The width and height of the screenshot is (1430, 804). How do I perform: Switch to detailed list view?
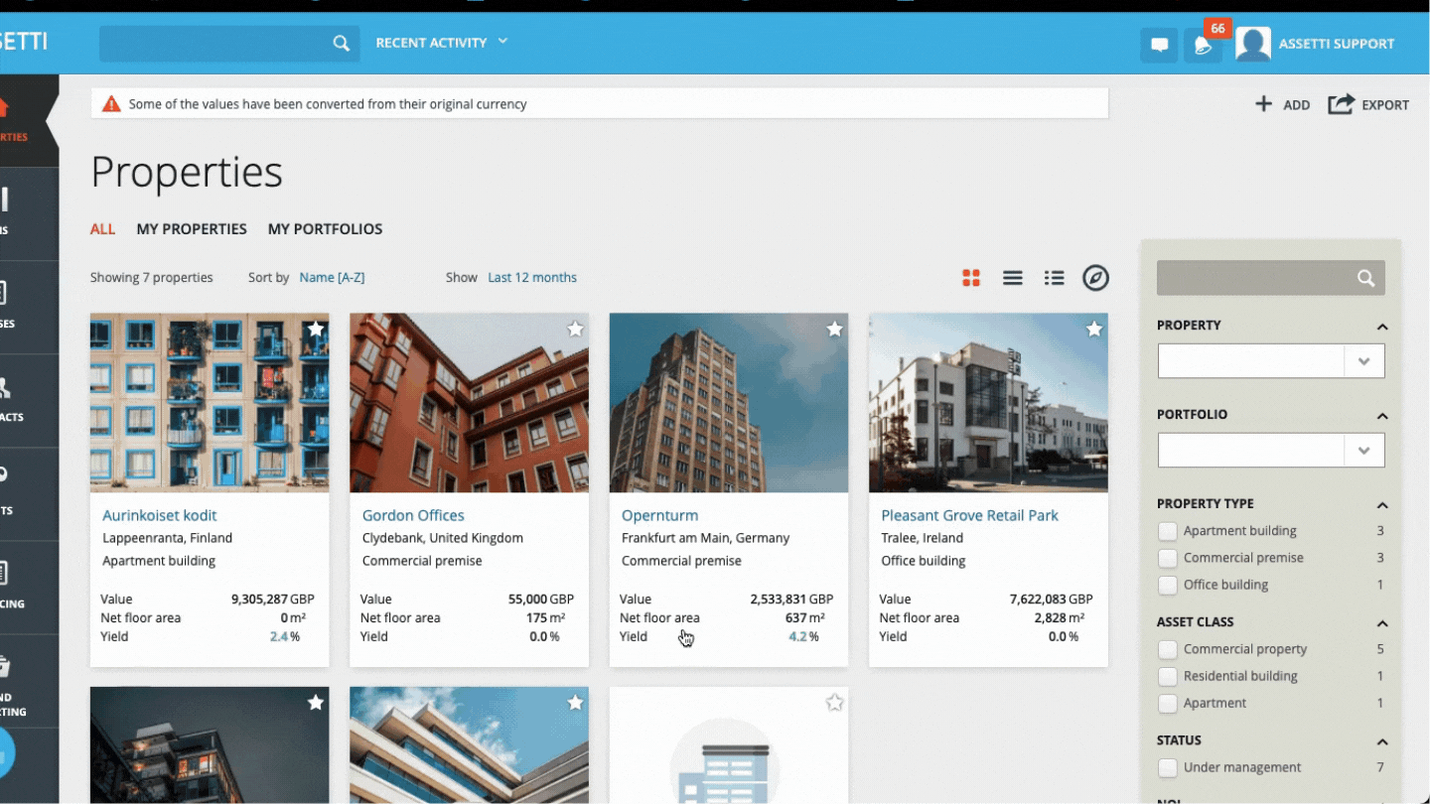[1055, 278]
